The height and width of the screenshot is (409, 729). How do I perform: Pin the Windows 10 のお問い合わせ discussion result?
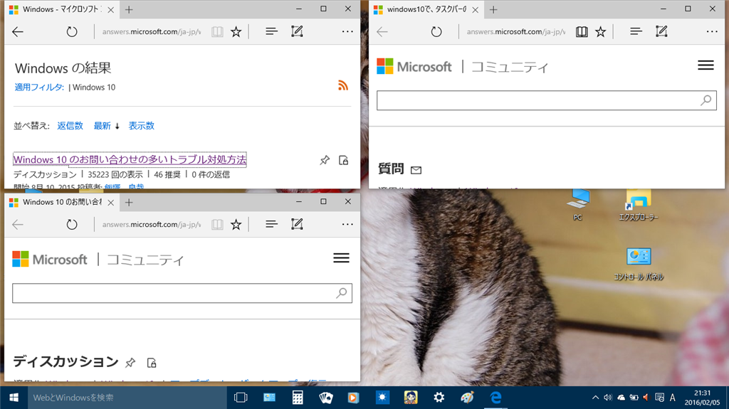(x=325, y=160)
